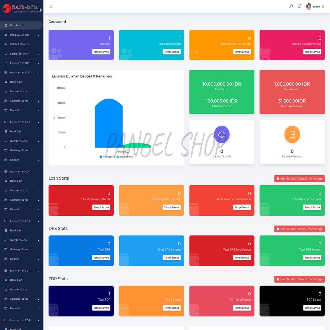Click Tampil Semua on Total DPS card

pos(101,257)
